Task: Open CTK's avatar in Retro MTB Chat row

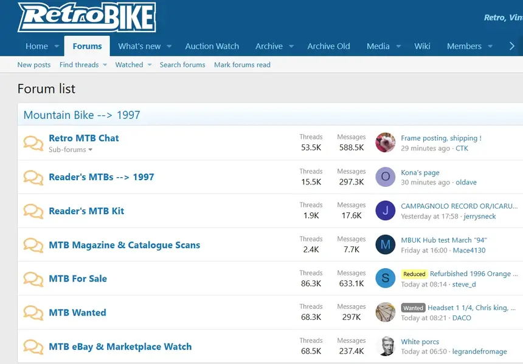Action: point(385,143)
